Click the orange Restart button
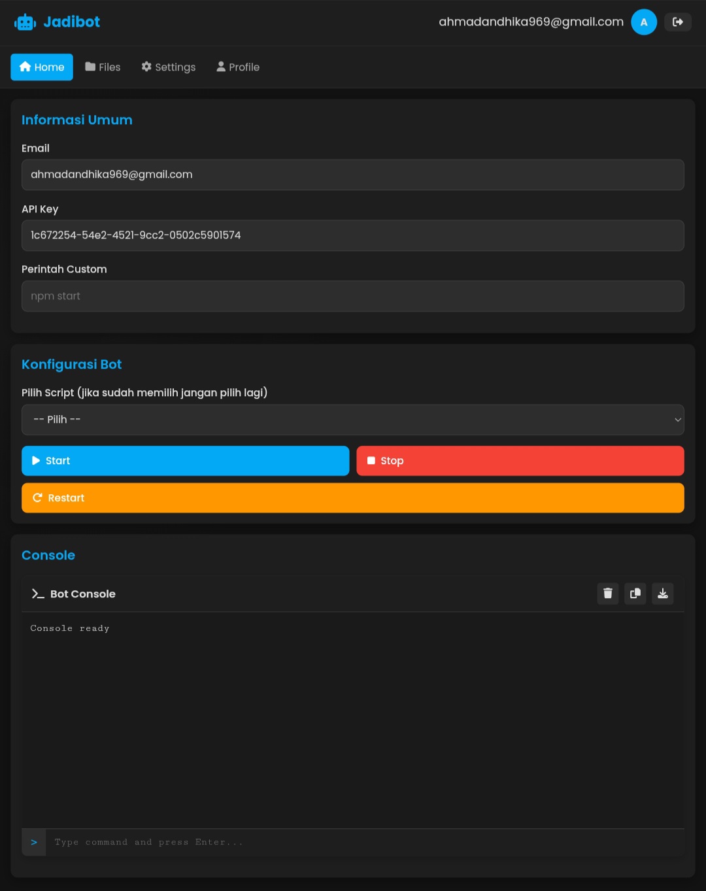Viewport: 706px width, 891px height. click(x=353, y=498)
